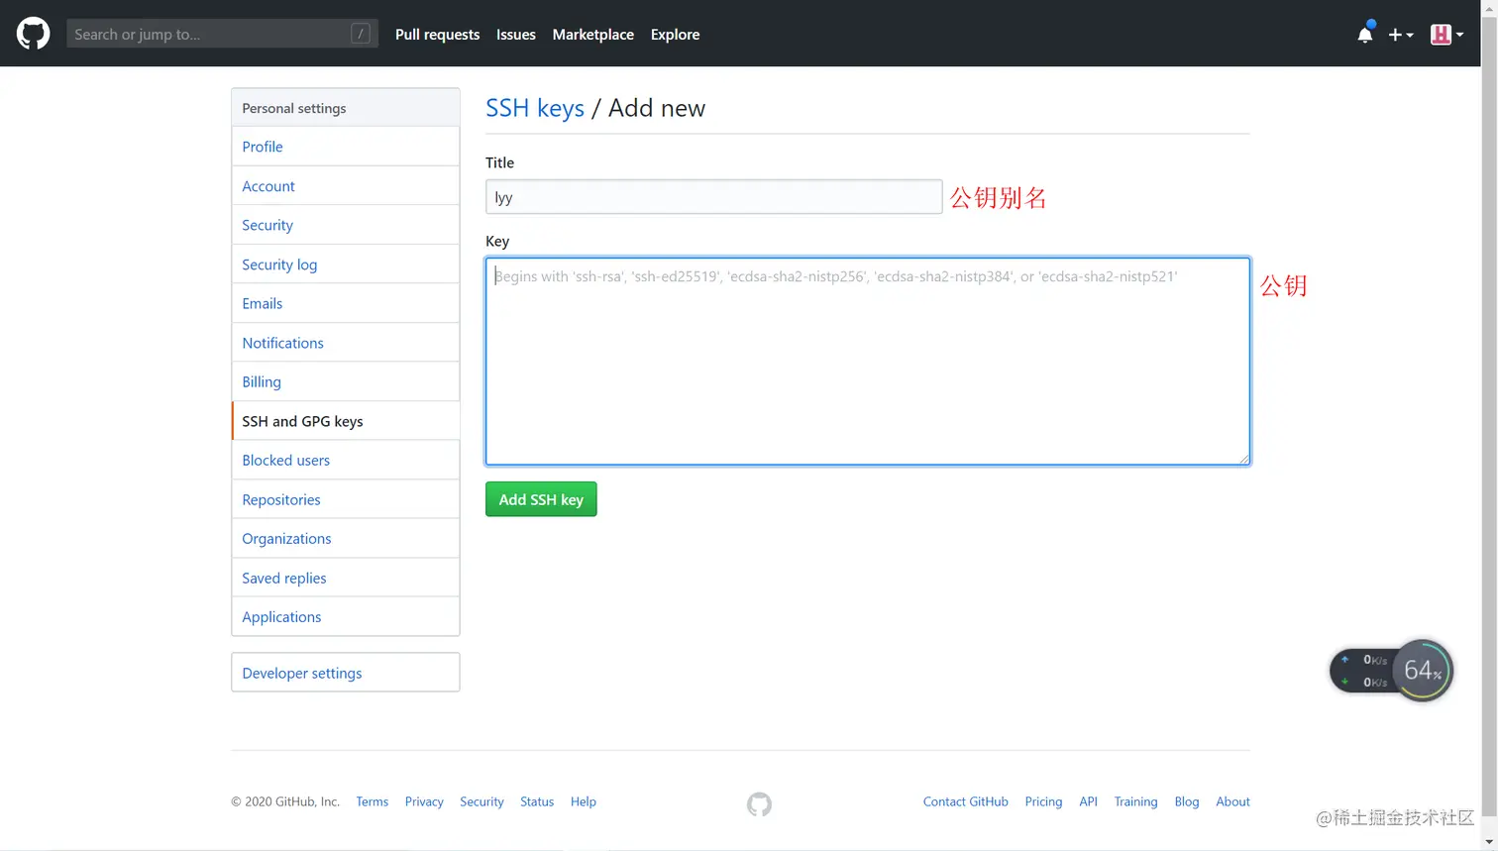Viewport: 1498px width, 851px height.
Task: Open the Pricing footer link
Action: [1043, 801]
